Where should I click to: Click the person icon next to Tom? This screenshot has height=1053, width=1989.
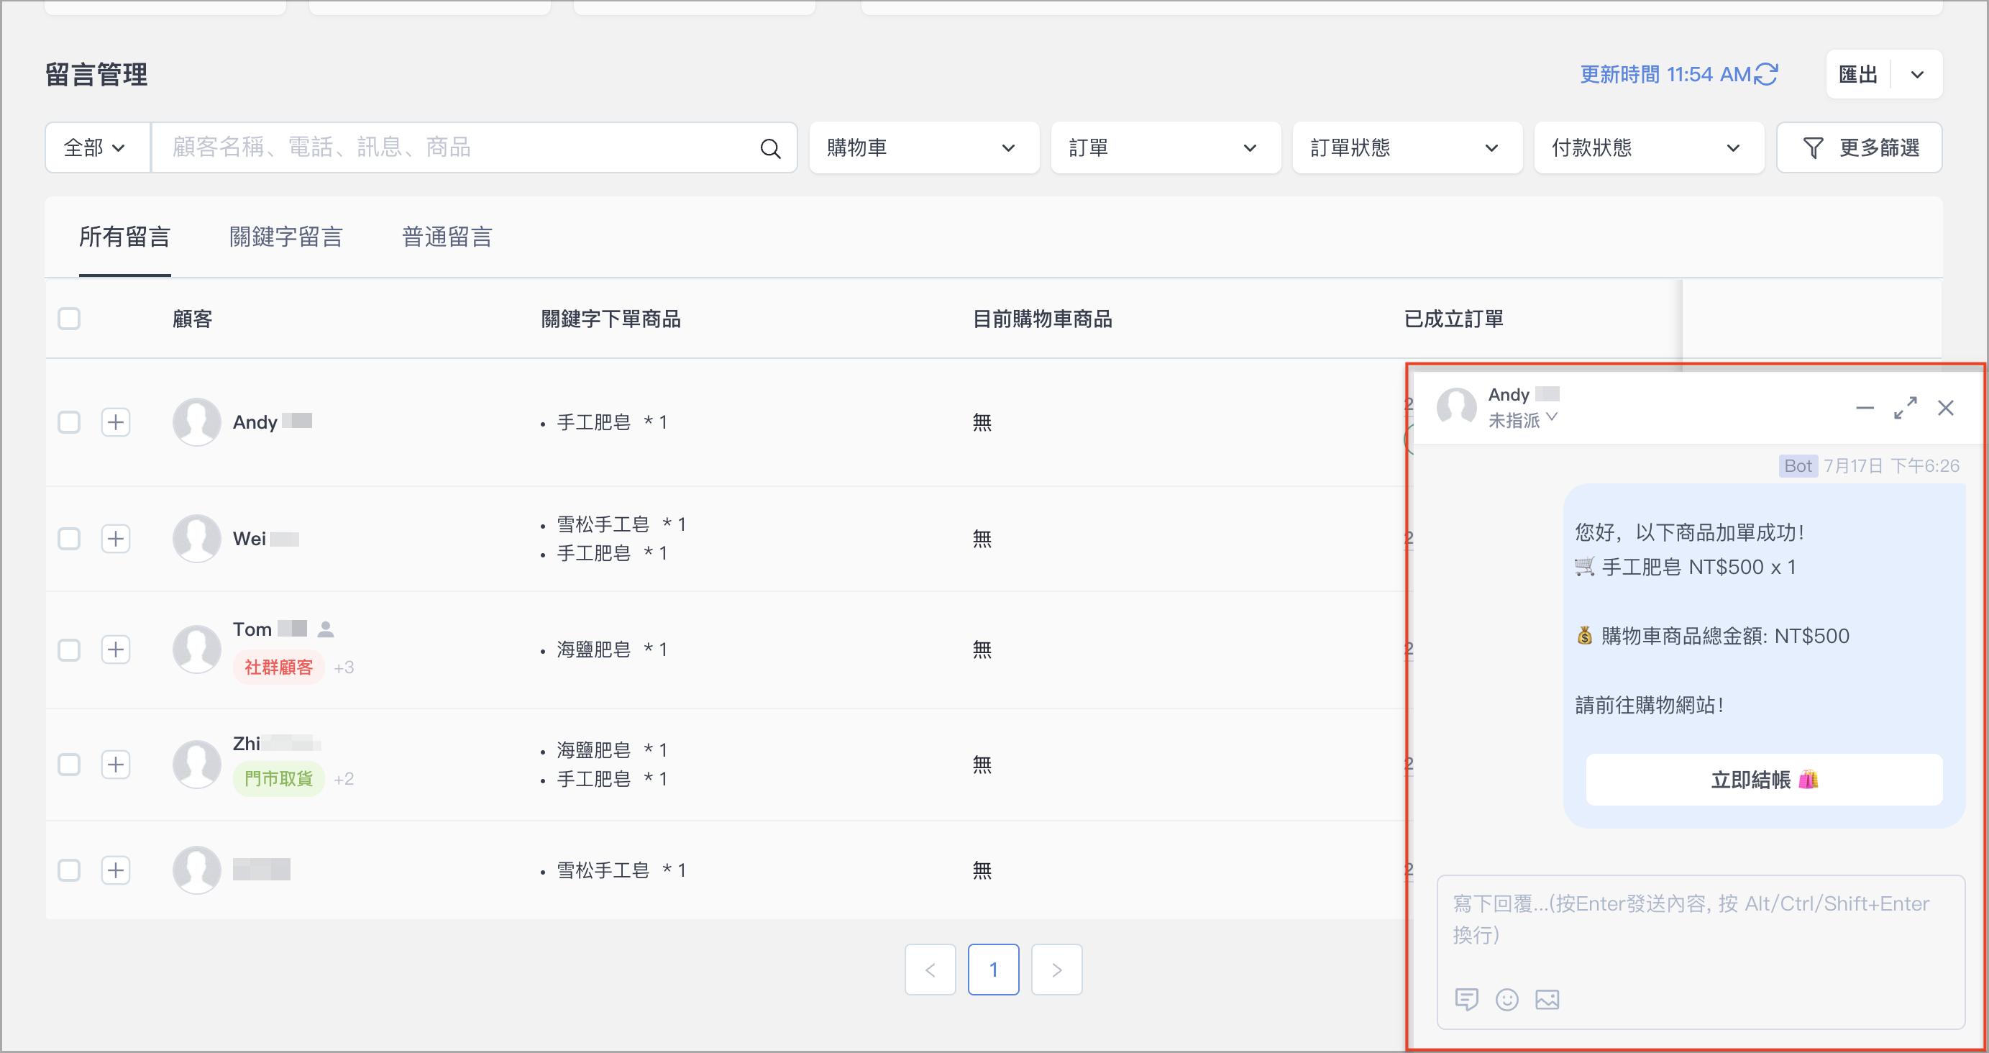326,629
